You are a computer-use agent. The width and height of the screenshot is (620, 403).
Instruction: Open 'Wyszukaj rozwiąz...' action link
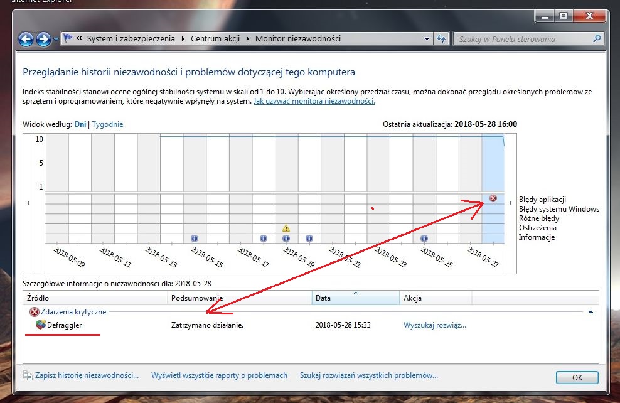pyautogui.click(x=434, y=325)
